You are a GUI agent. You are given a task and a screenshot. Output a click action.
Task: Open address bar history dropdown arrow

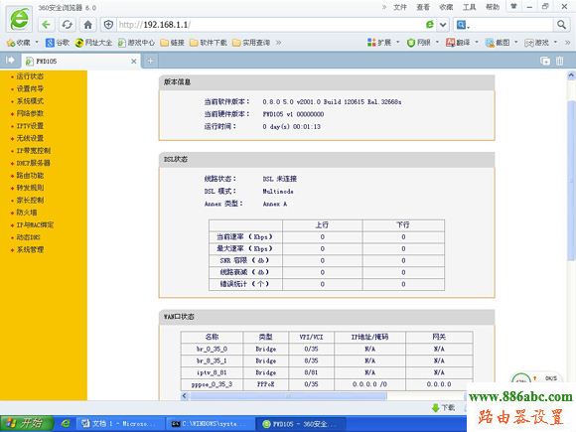point(443,25)
